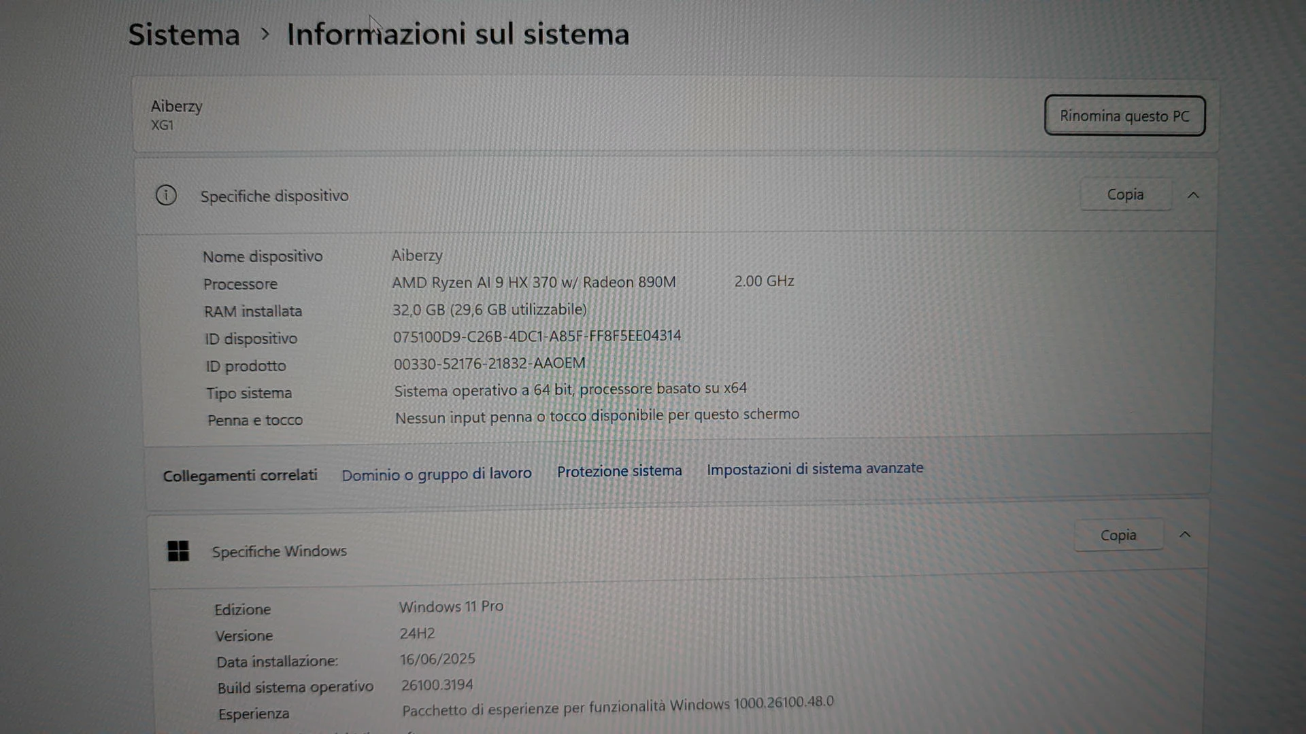Click the device name value Aiberzy in specifications

point(417,256)
